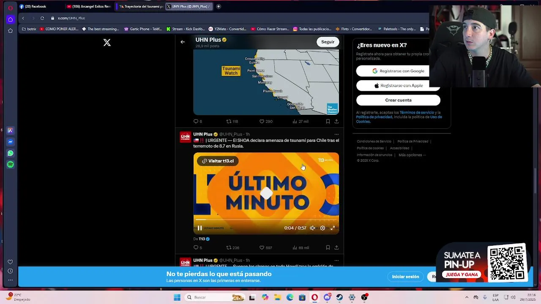Open Windows Start menu
The image size is (541, 304).
[x=177, y=297]
